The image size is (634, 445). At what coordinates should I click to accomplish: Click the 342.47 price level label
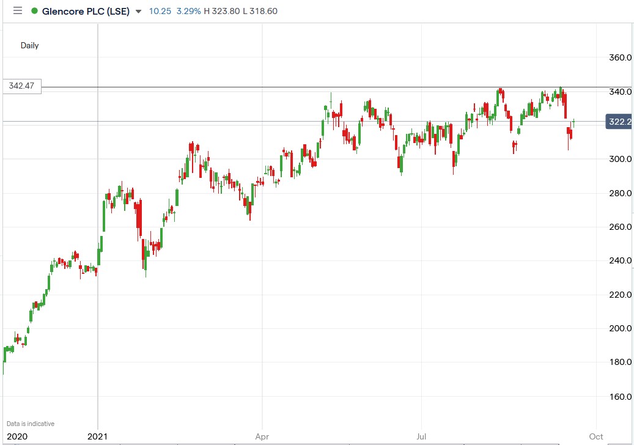[21, 86]
